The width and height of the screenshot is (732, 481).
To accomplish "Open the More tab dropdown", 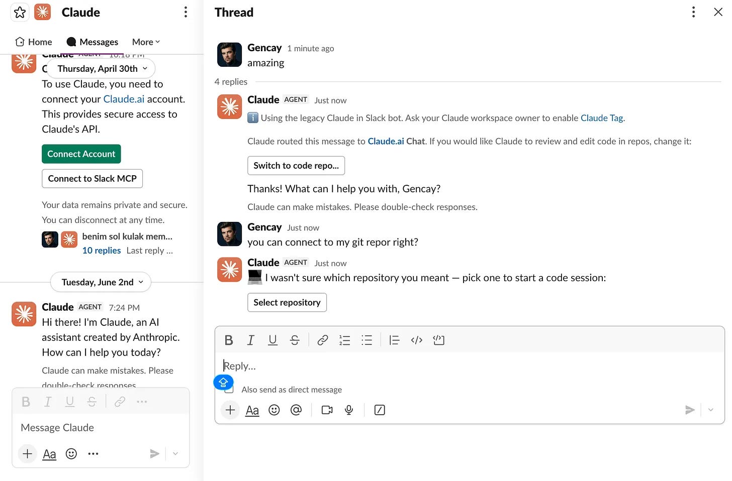I will pos(146,42).
